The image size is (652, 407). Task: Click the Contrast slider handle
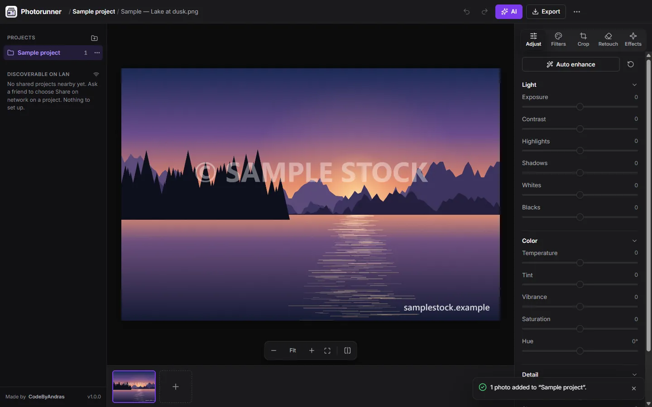[x=580, y=129]
